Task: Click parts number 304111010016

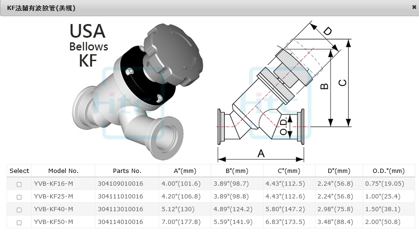Action: (120, 197)
